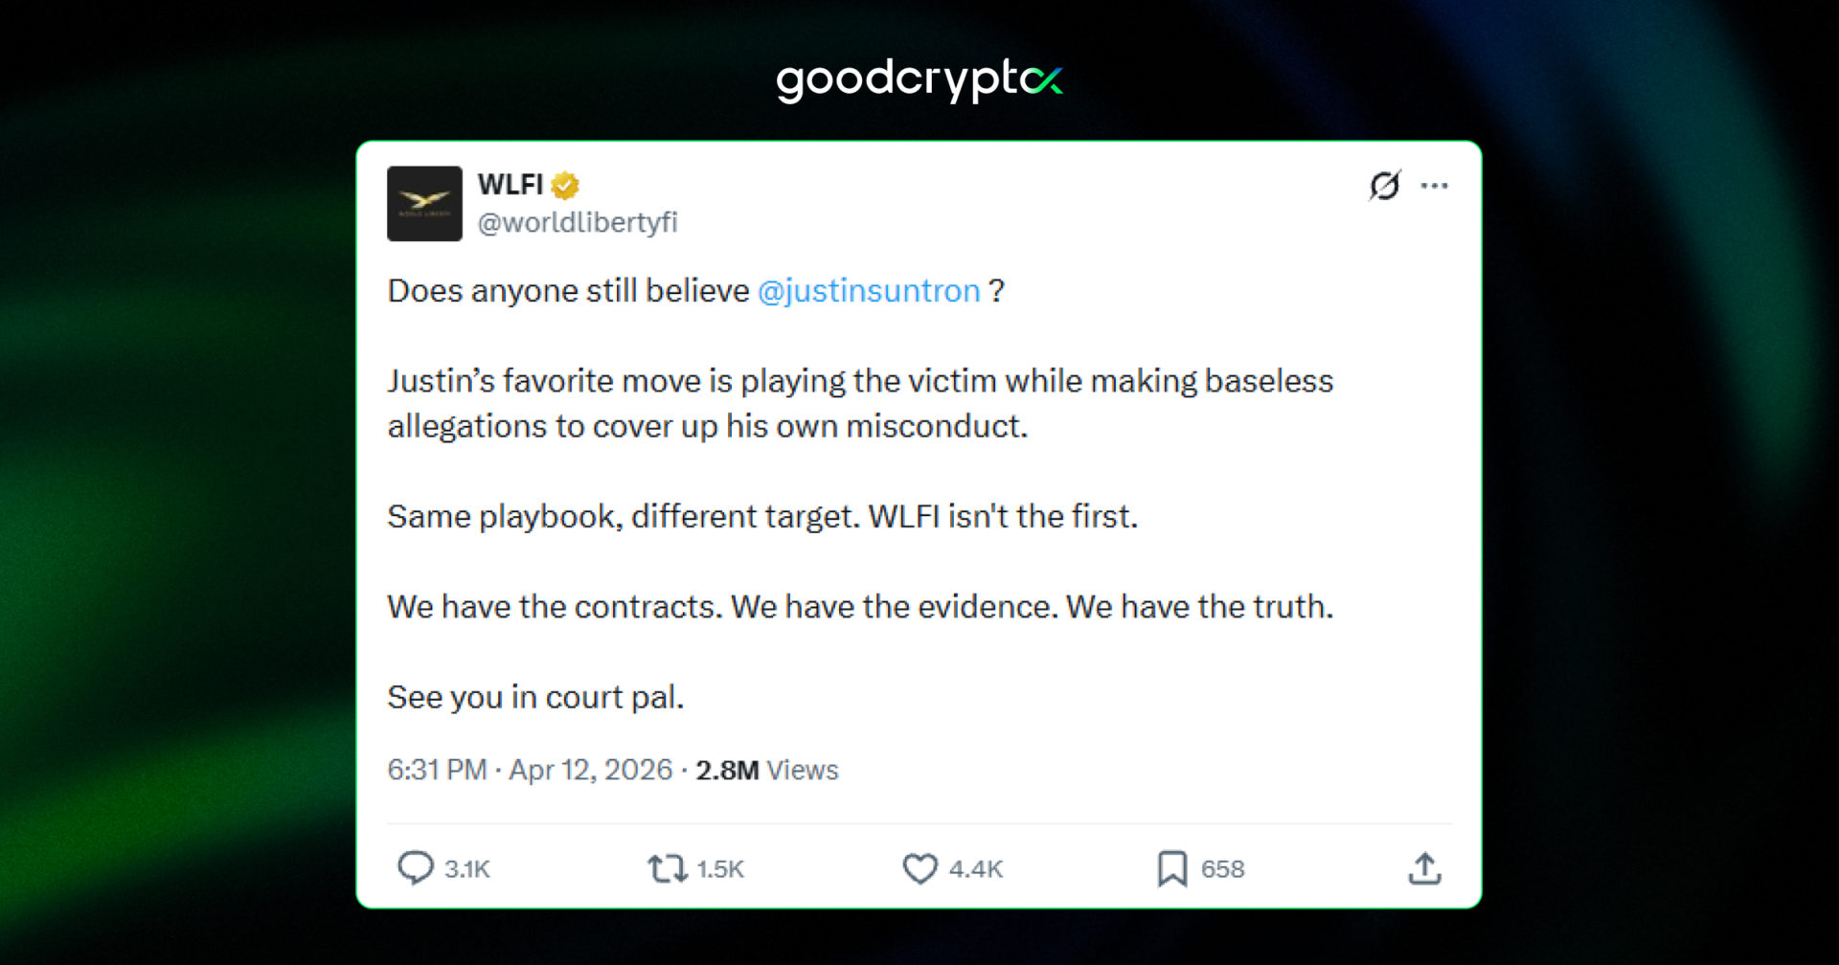Click the 1.5K reposts count

pos(720,869)
